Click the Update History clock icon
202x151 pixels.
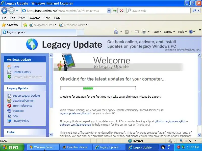pyautogui.click(x=9, y=72)
